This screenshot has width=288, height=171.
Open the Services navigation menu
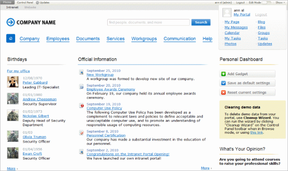(116, 39)
